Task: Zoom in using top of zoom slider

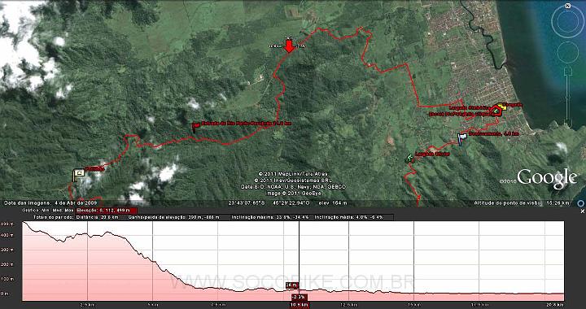Action: coord(568,71)
